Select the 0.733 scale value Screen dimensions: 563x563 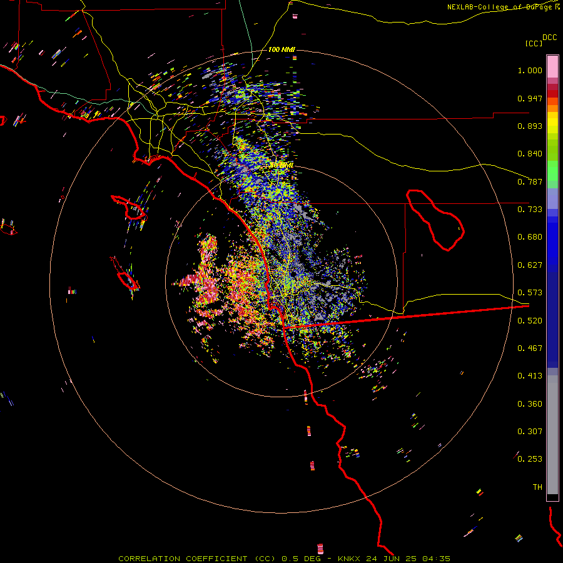click(x=530, y=210)
